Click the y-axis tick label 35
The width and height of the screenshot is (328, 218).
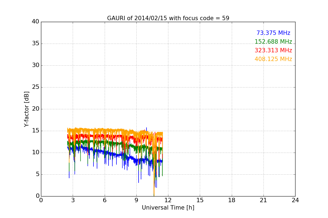[x=36, y=44]
